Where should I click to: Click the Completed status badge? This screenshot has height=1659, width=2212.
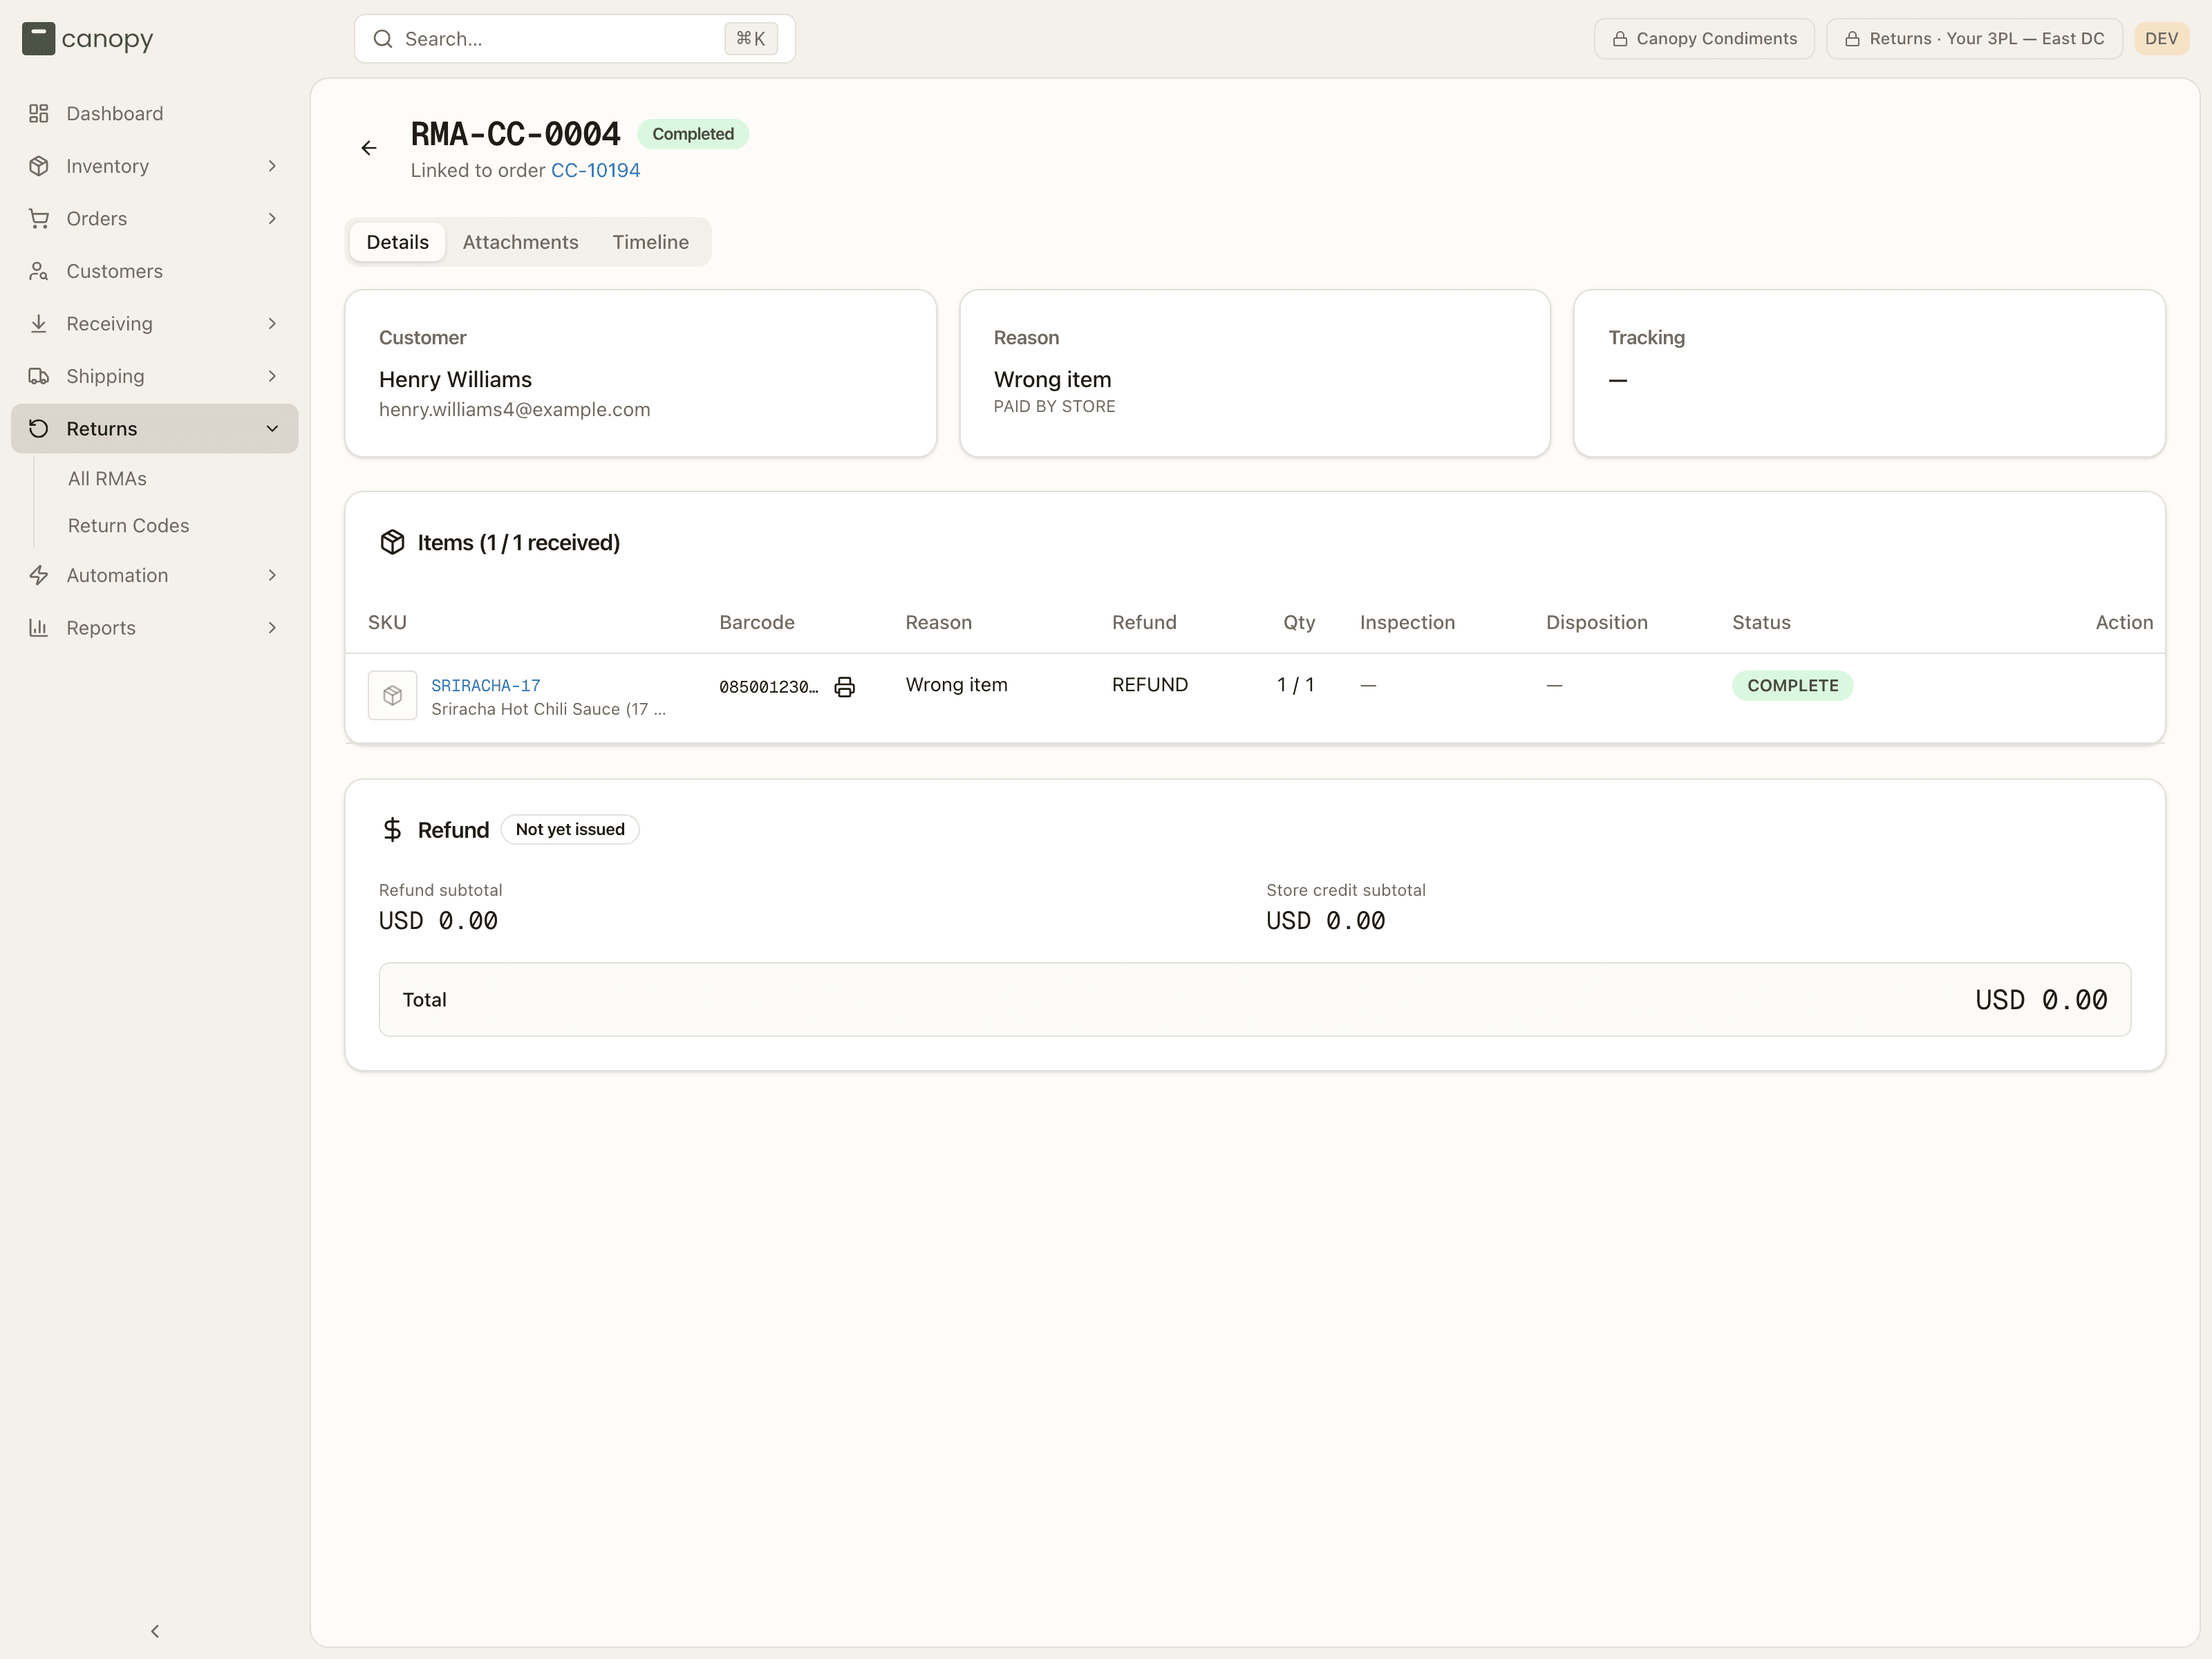point(693,134)
